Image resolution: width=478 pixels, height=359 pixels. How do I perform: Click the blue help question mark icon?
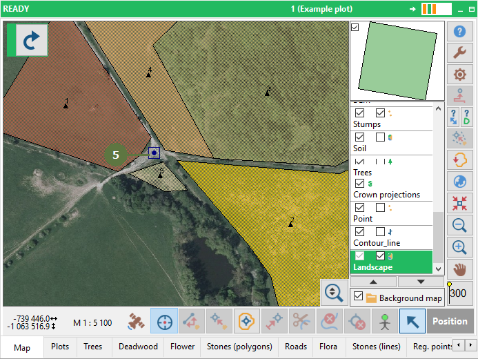click(459, 31)
